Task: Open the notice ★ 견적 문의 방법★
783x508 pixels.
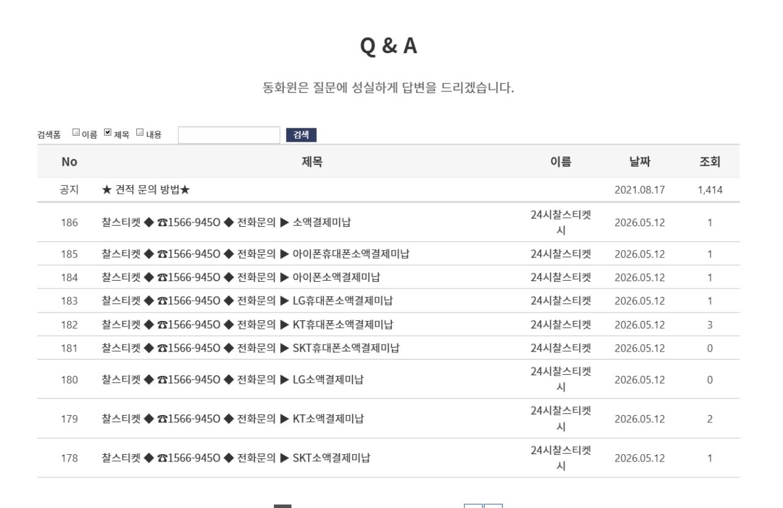Action: 146,190
